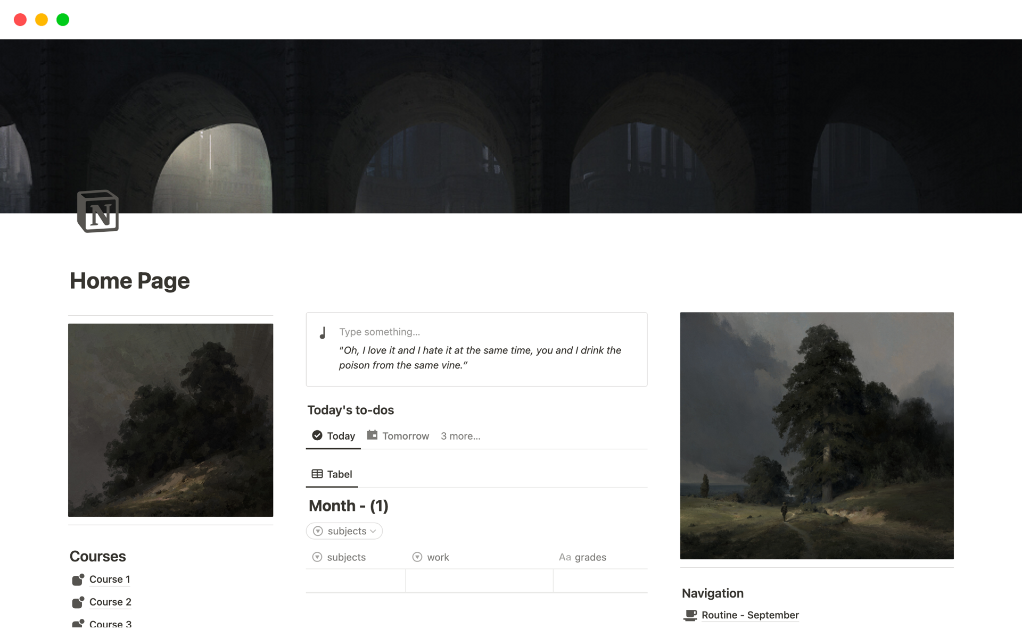Click the dark tree painting above Courses
This screenshot has height=638, width=1022.
[x=170, y=420]
